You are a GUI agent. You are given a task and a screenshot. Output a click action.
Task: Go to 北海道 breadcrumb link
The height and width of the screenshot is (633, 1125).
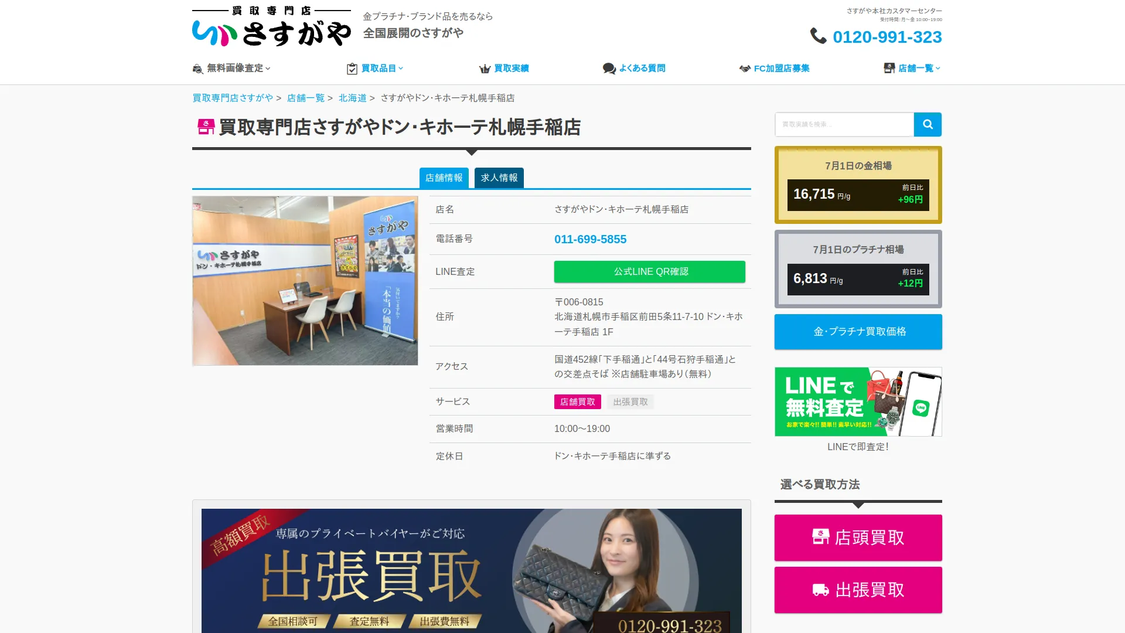tap(353, 98)
